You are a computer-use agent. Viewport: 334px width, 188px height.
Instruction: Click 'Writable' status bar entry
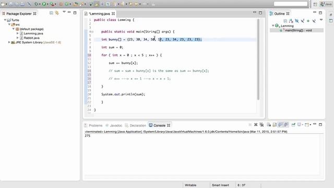pyautogui.click(x=190, y=185)
